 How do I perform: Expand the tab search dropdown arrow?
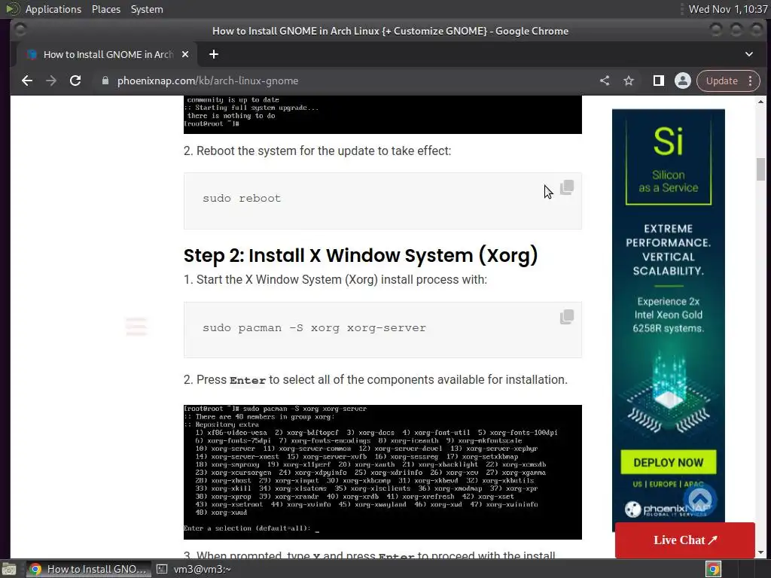[749, 54]
